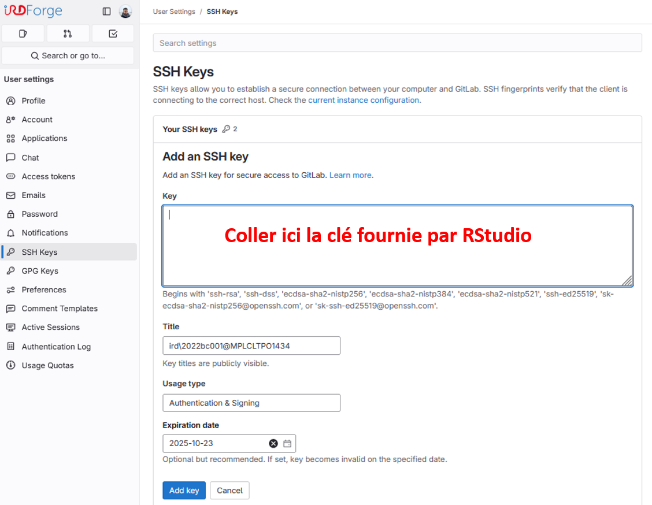Open merge requests icon
The image size is (652, 505).
[68, 34]
